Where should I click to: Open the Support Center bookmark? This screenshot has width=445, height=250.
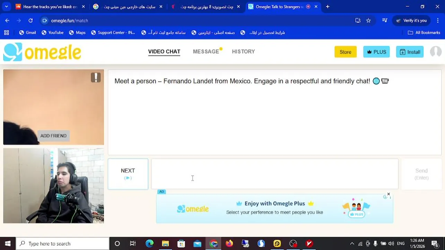(113, 33)
